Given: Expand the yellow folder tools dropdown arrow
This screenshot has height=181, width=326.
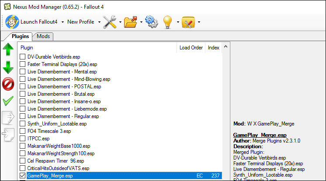Looking at the screenshot, I should 199,22.
